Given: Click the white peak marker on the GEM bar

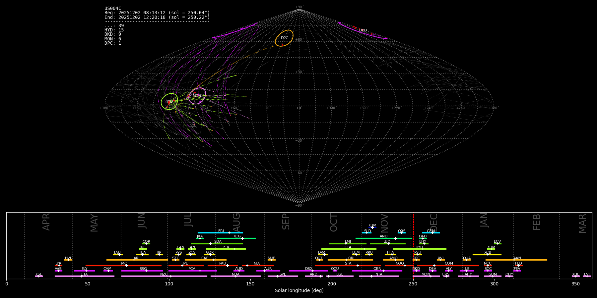Looking at the screenshot, I should pyautogui.click(x=432, y=233).
